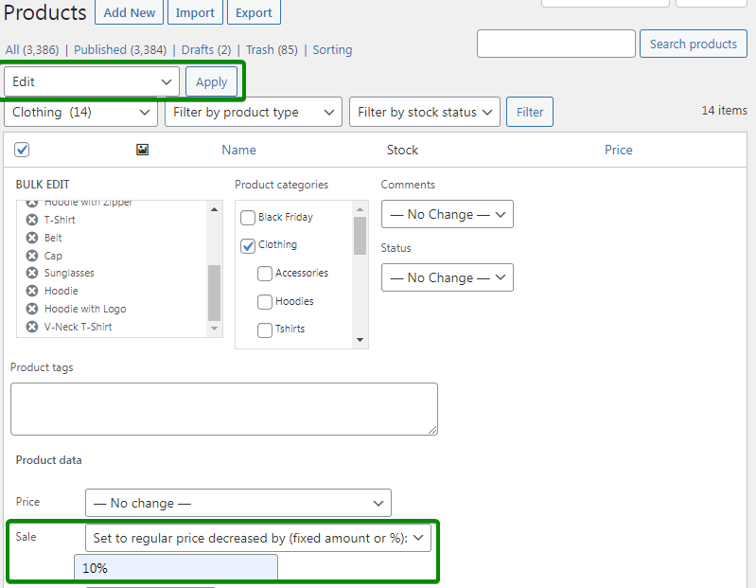Check the Black Friday category

click(x=248, y=218)
